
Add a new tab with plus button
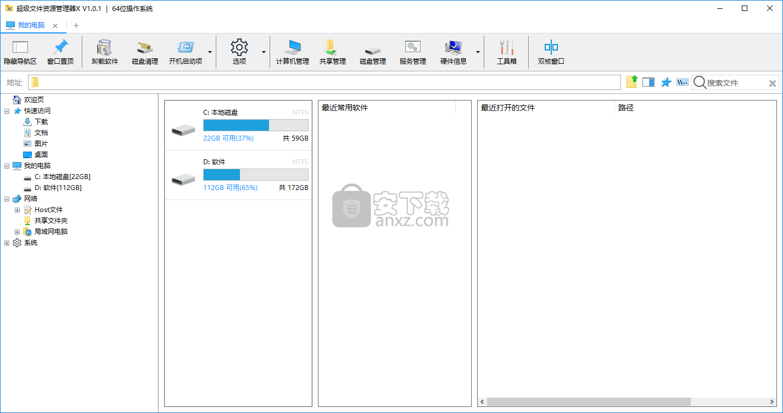click(76, 25)
